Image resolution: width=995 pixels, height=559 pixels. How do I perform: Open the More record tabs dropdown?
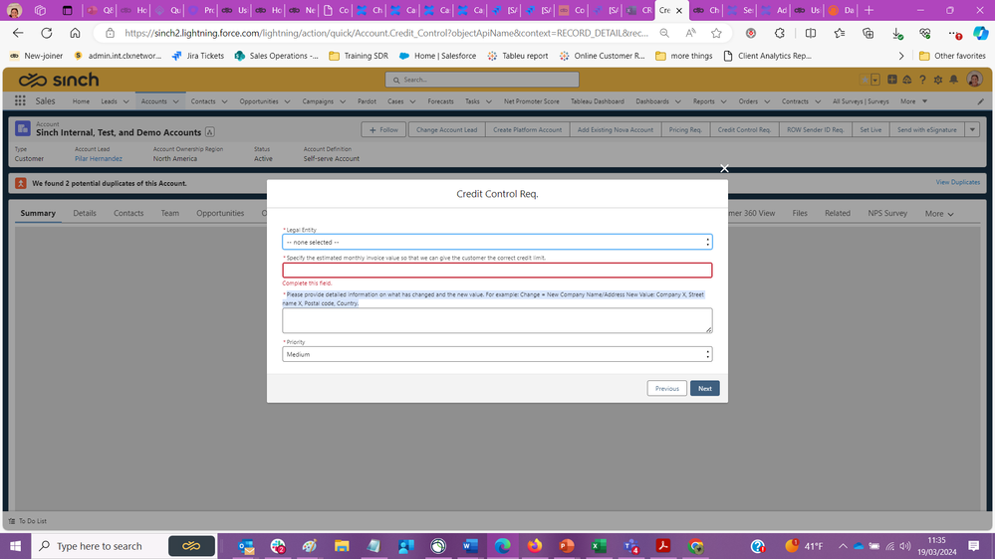(939, 214)
